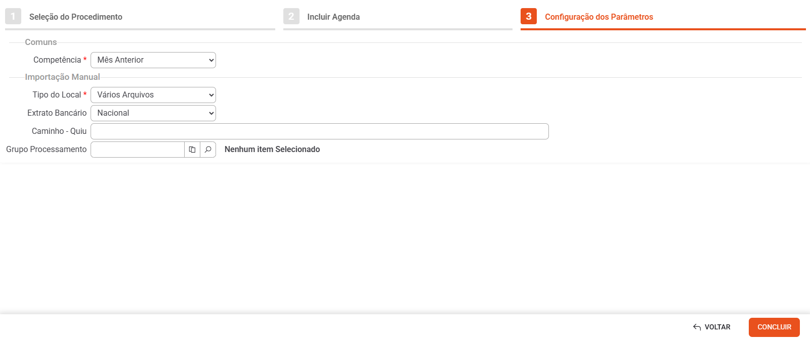The width and height of the screenshot is (810, 340).
Task: Expand the Tipo do Local dropdown
Action: click(153, 95)
